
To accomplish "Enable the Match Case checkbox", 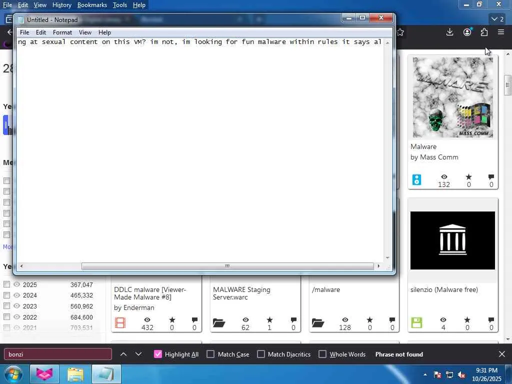I will [210, 354].
